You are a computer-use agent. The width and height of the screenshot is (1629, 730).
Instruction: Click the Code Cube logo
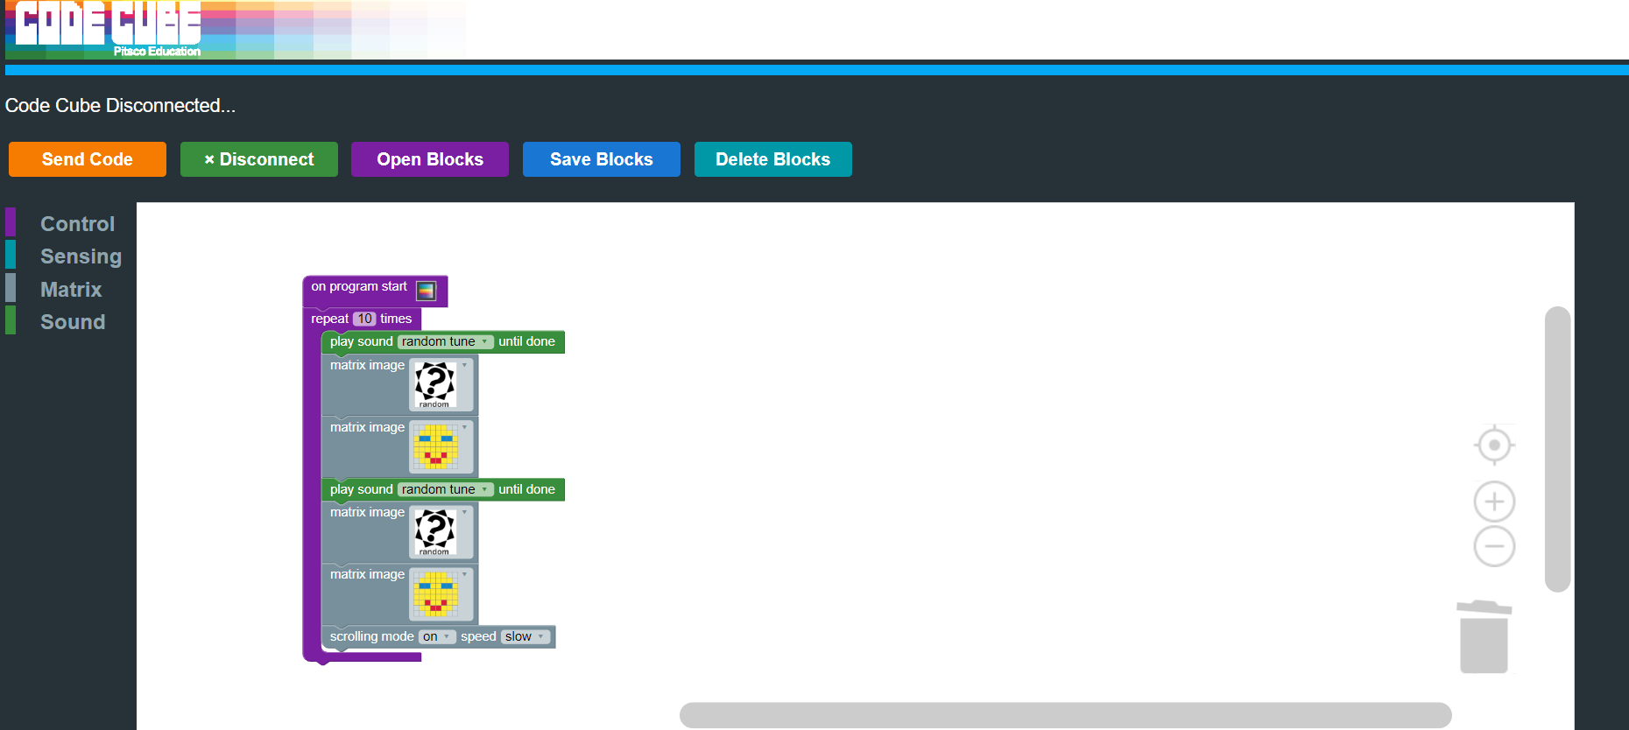108,28
